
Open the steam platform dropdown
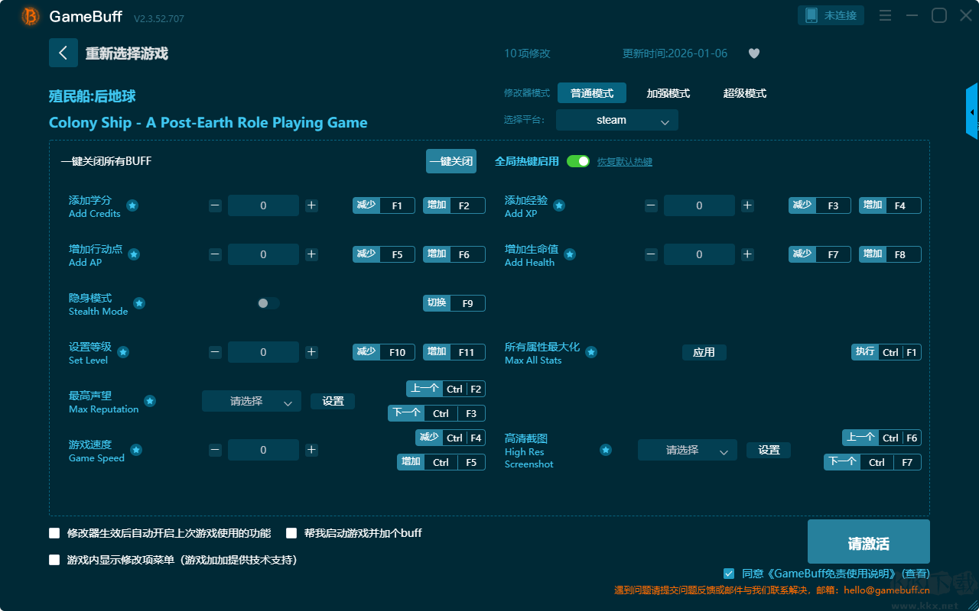click(617, 120)
